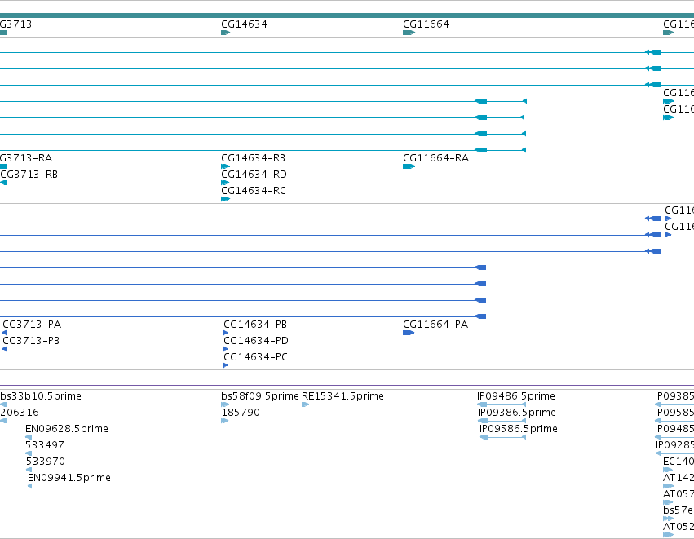This screenshot has height=539, width=694.
Task: Select transcript CG3713-RB label
Action: click(x=29, y=175)
